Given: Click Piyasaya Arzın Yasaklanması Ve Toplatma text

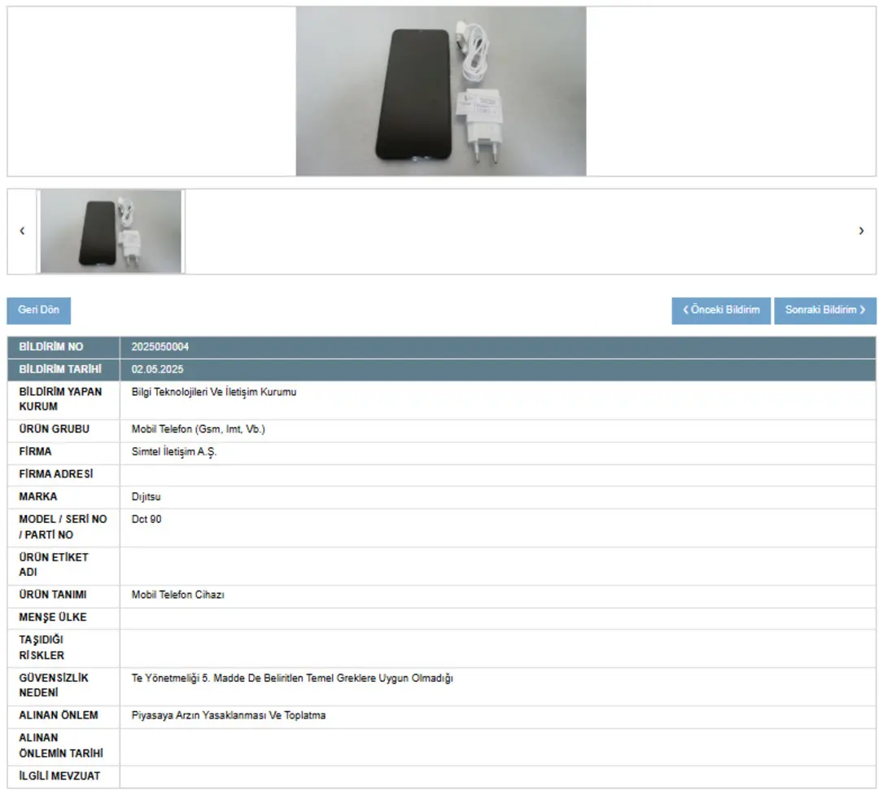Looking at the screenshot, I should pyautogui.click(x=228, y=715).
